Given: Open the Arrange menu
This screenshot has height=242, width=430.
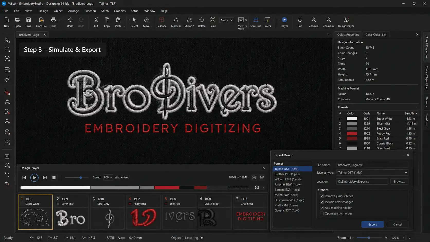Looking at the screenshot, I should click(x=74, y=11).
